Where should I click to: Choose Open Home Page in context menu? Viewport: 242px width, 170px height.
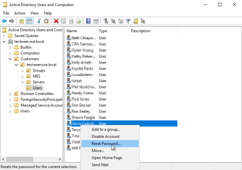(x=110, y=158)
